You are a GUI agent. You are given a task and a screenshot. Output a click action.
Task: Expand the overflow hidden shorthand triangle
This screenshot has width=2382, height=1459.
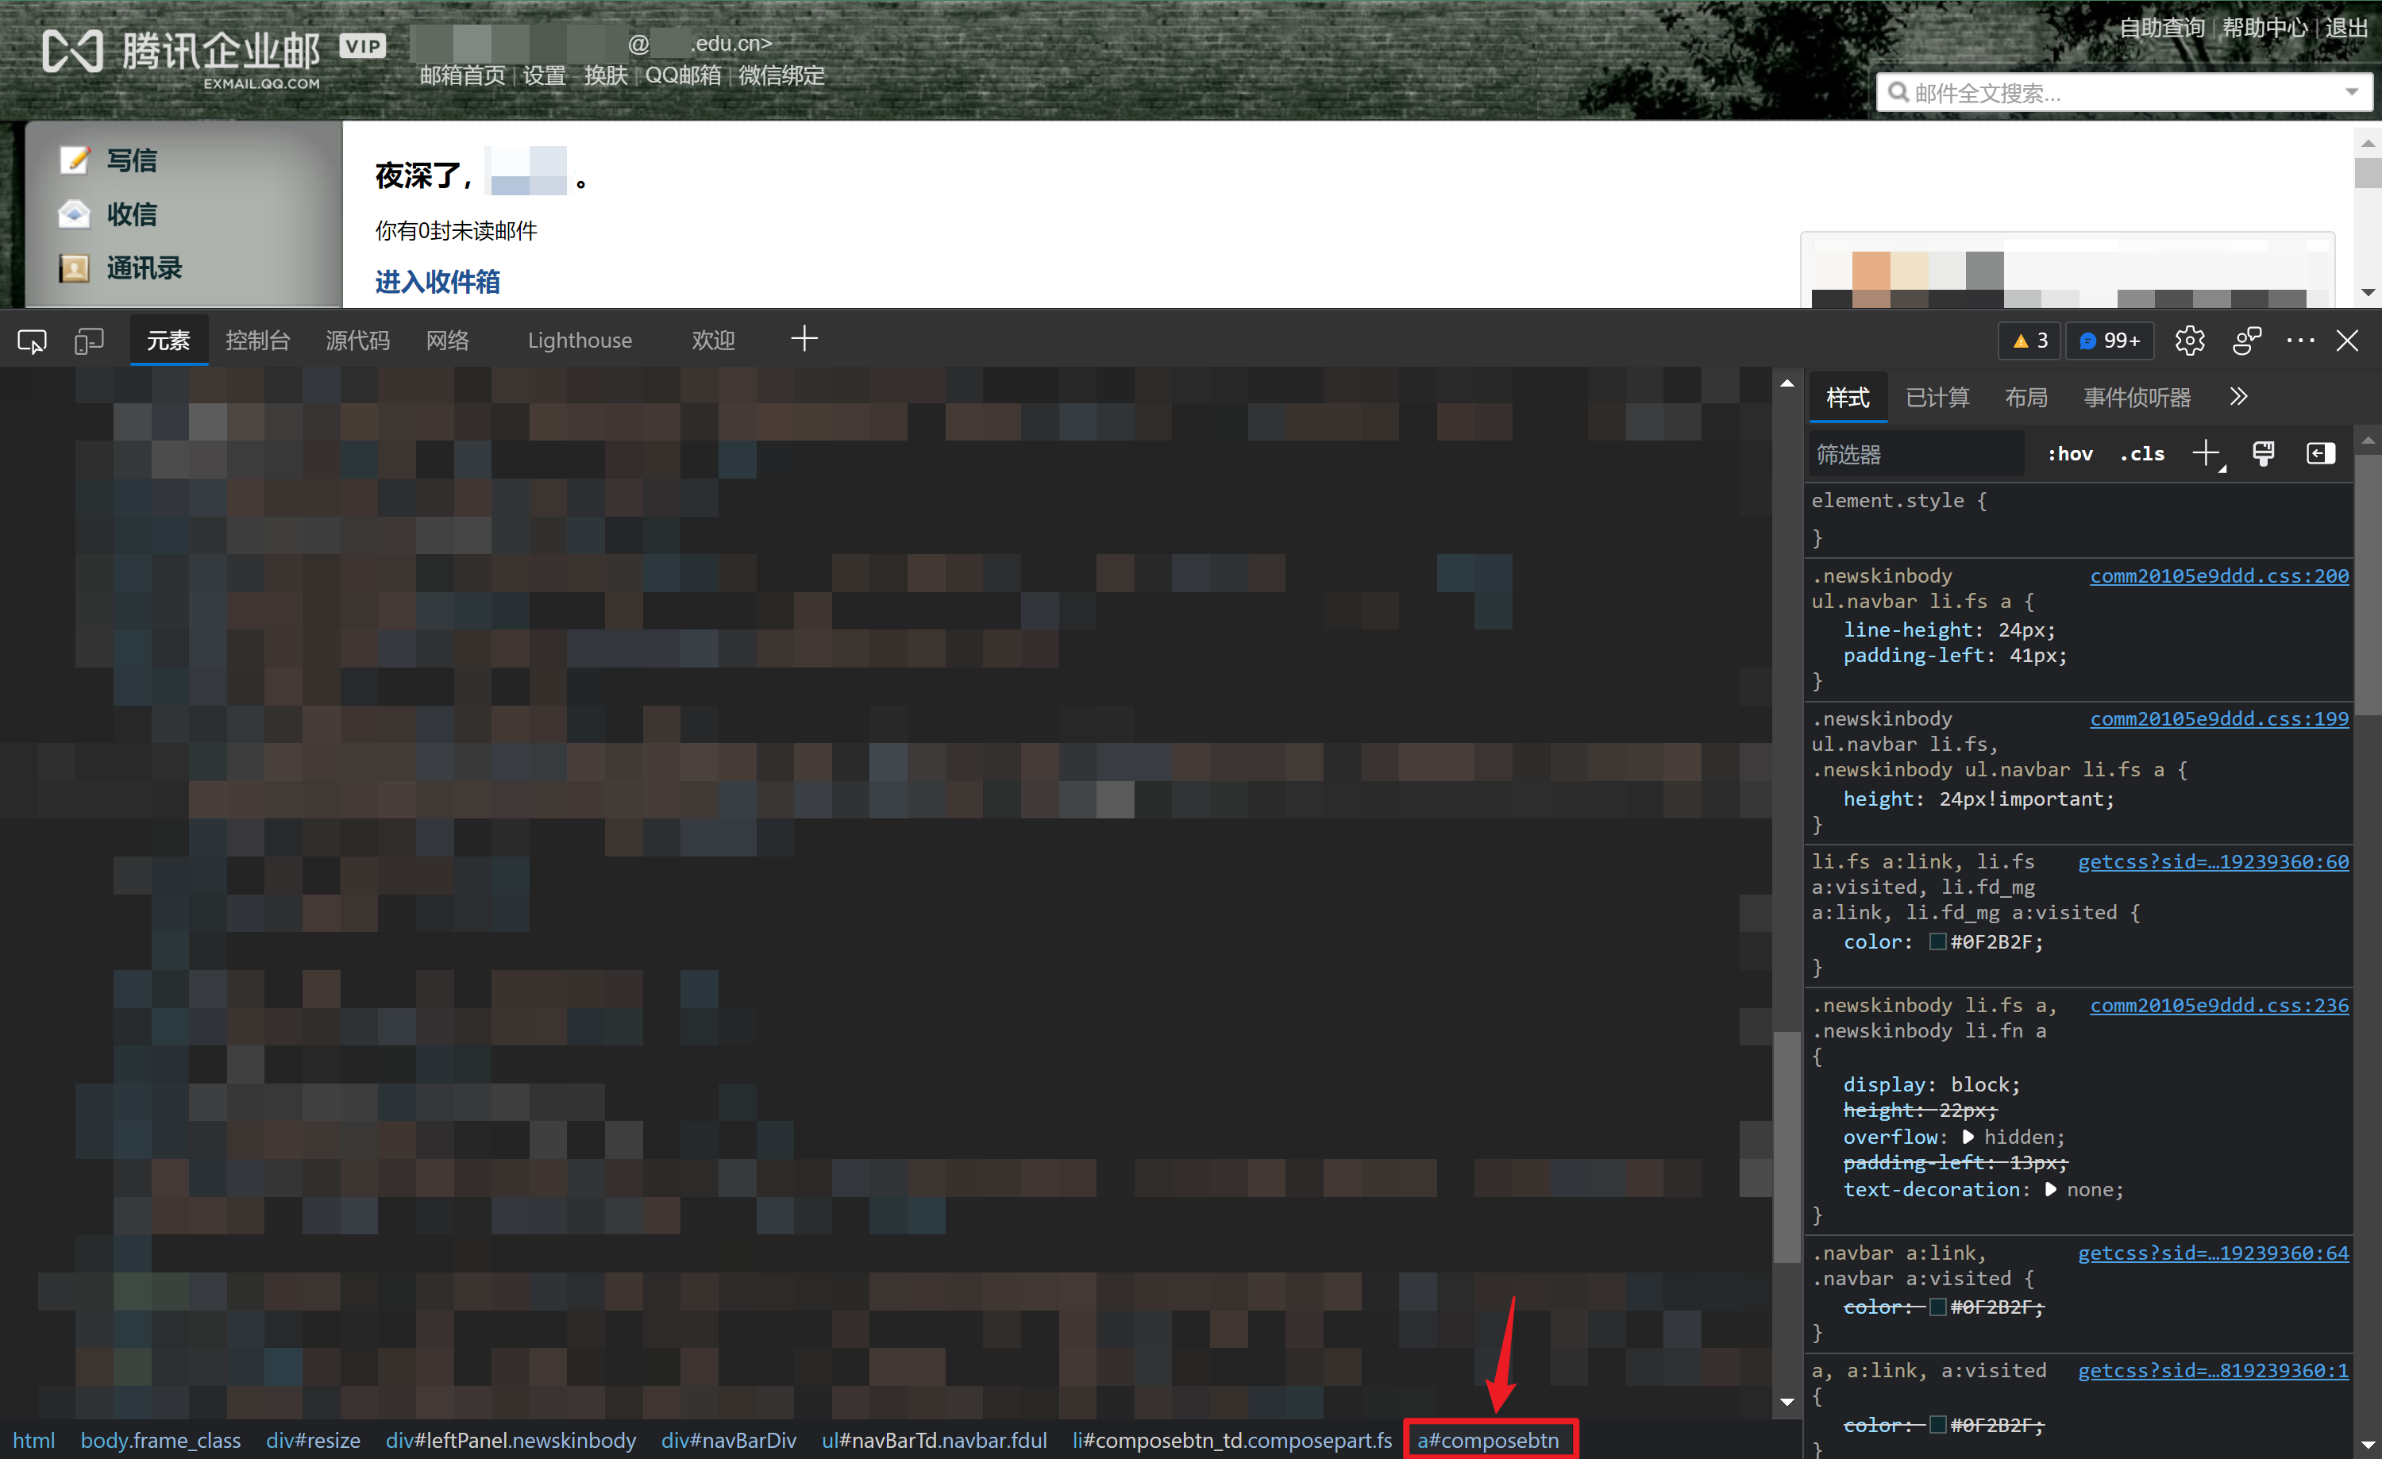(1968, 1136)
